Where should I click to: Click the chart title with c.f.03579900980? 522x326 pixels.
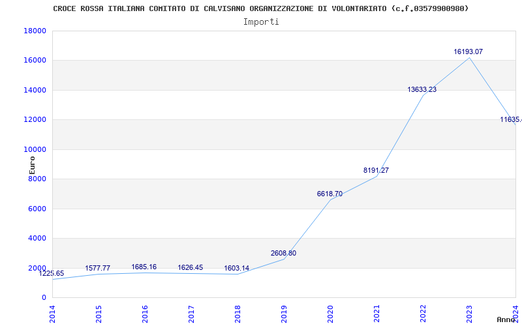pyautogui.click(x=260, y=8)
